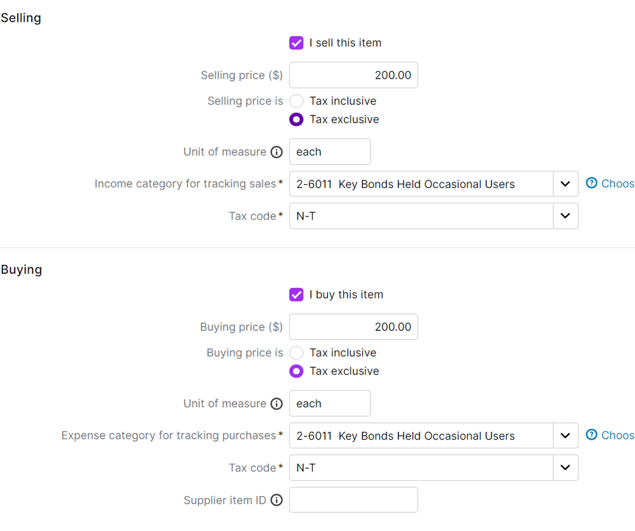
Task: Select Tax inclusive for Buying price
Action: pos(296,353)
